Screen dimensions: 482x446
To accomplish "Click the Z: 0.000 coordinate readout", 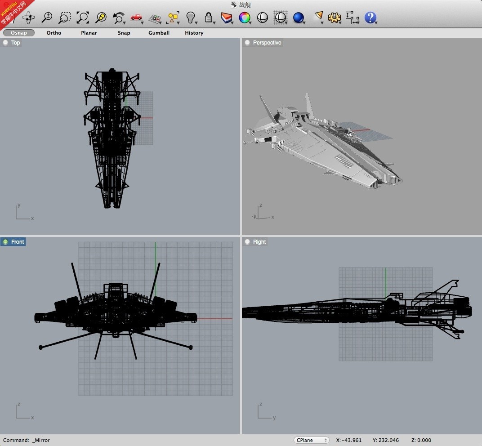I will (421, 440).
